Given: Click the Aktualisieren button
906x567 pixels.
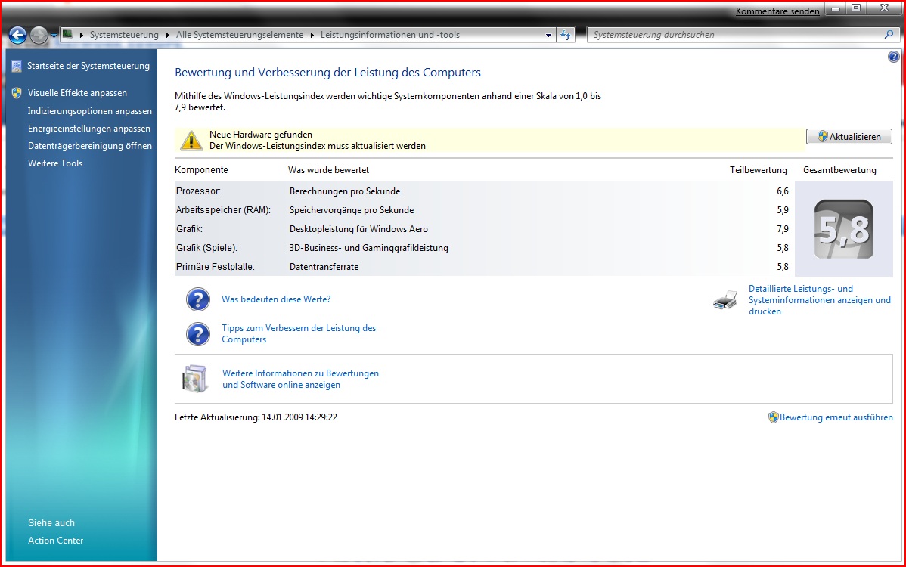Looking at the screenshot, I should point(849,136).
